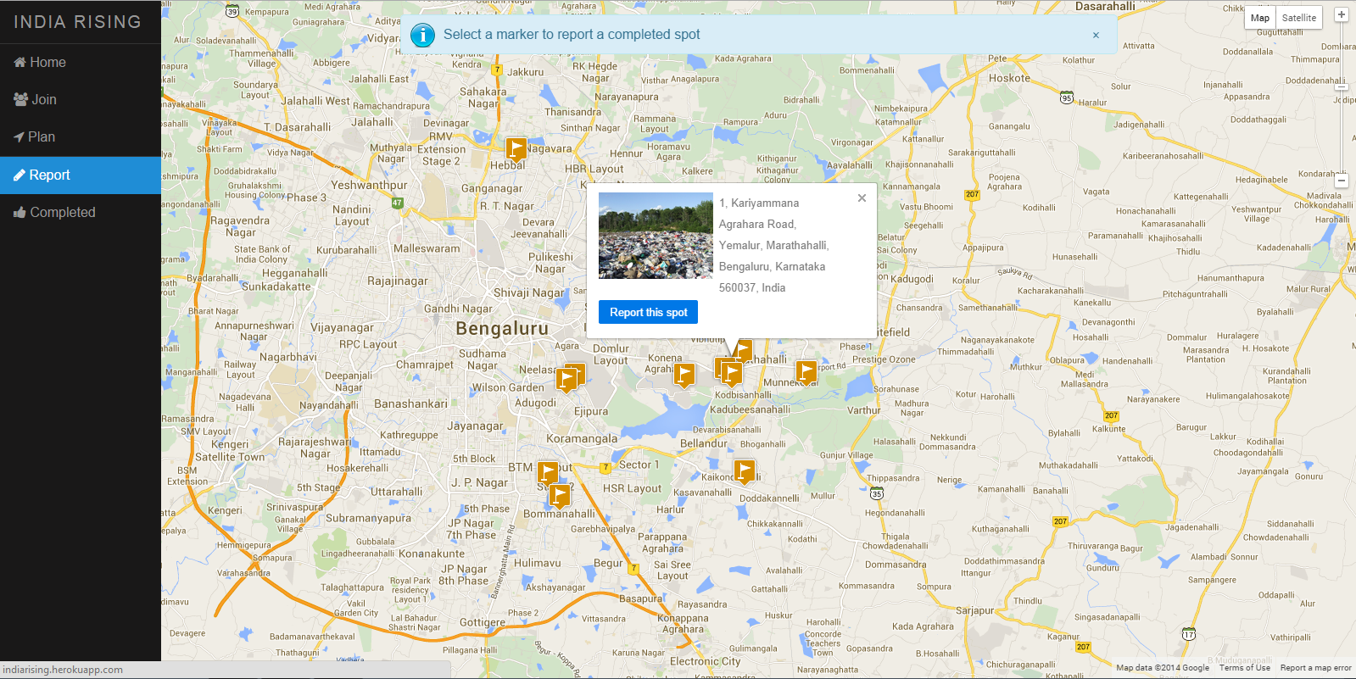This screenshot has height=679, width=1356.
Task: Dismiss the select-a-marker alert banner
Action: click(1096, 35)
